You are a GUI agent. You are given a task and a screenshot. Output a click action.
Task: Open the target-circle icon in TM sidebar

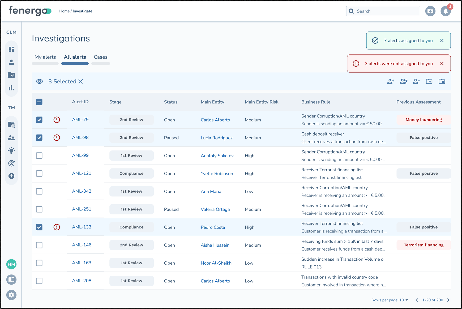click(11, 163)
